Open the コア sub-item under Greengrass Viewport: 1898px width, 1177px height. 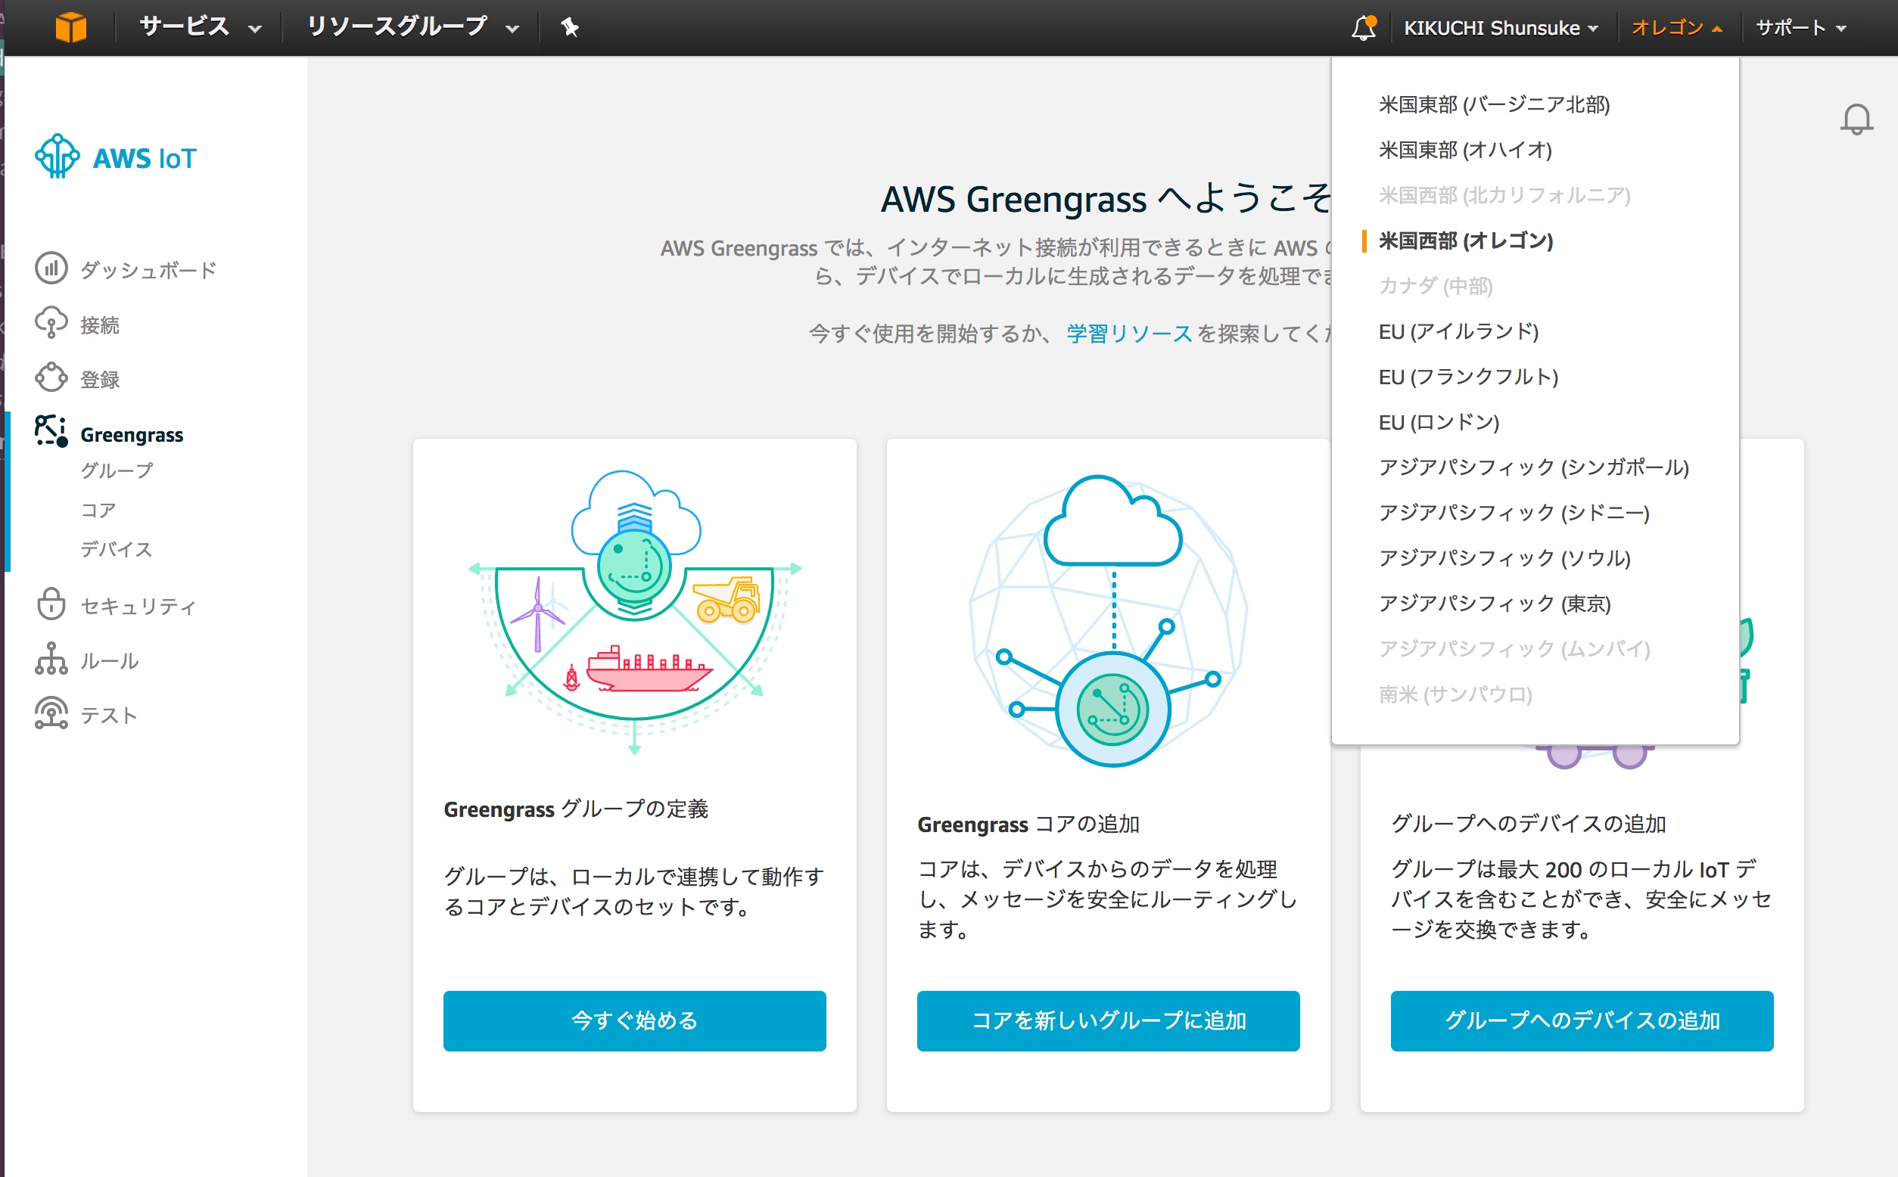[x=98, y=510]
